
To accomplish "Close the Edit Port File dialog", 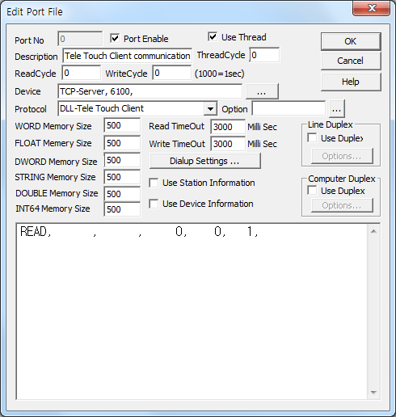I will 371,8.
